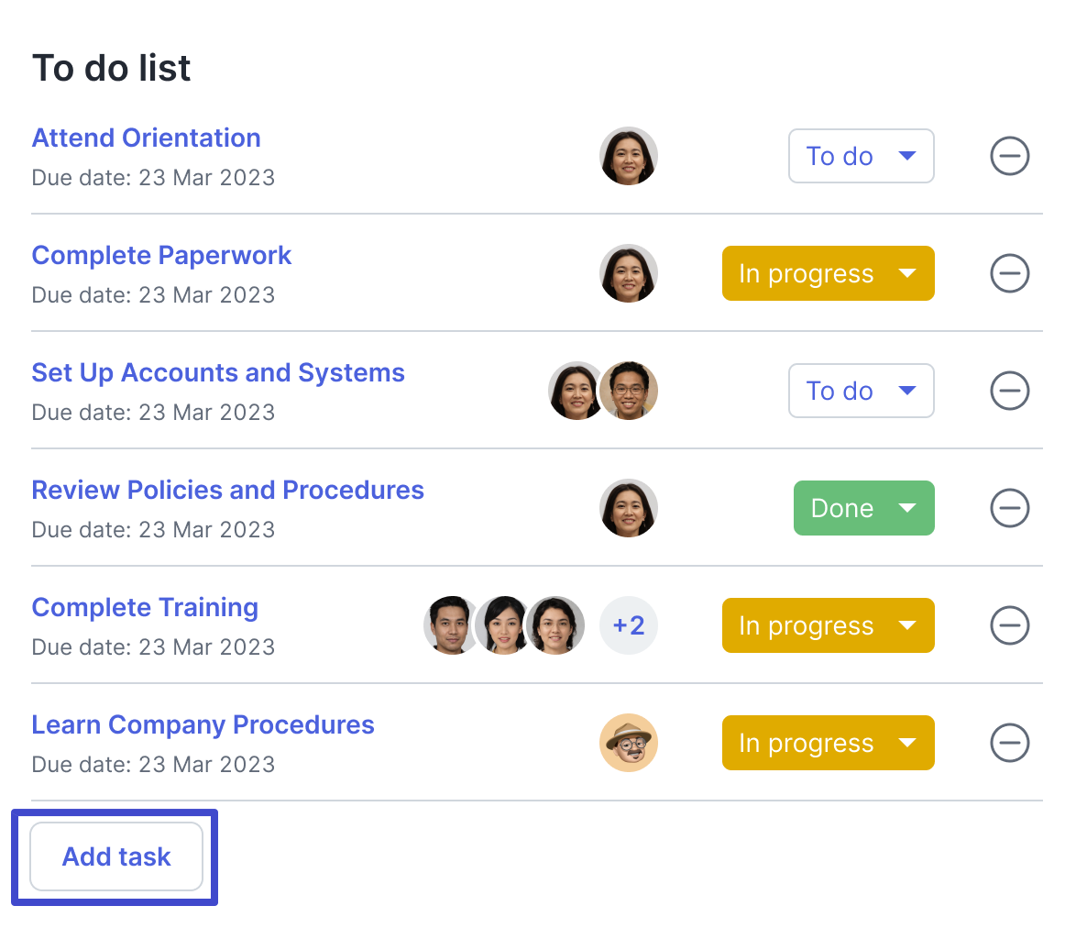Screen dimensions: 1087x950
Task: Open the Review Policies and Procedures link
Action: pos(227,490)
